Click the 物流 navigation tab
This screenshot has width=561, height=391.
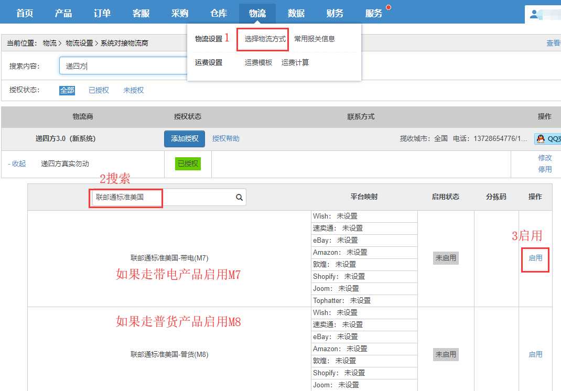[x=257, y=13]
